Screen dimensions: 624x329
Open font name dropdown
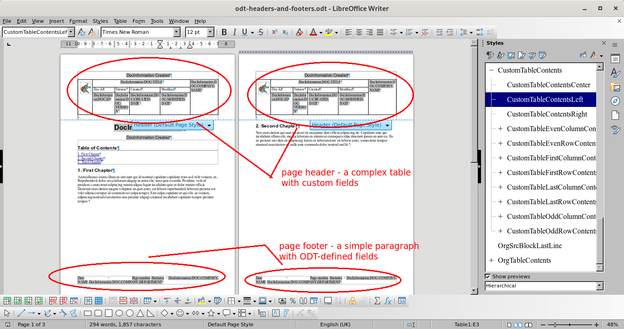point(177,32)
